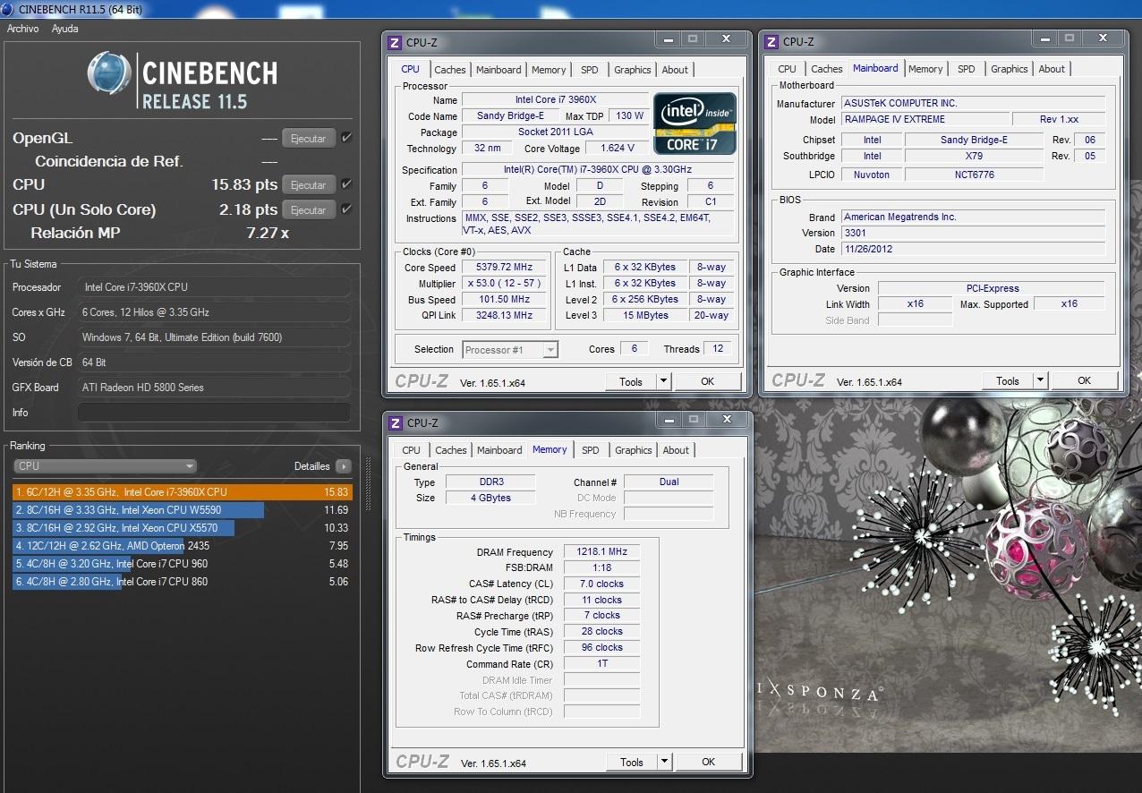The image size is (1142, 793).
Task: Select the Xeon X5570 ranking row
Action: coord(183,528)
